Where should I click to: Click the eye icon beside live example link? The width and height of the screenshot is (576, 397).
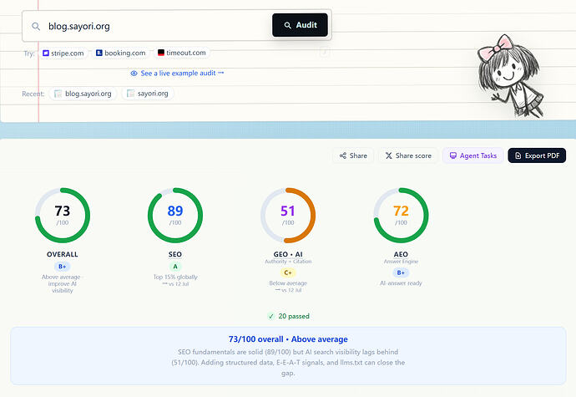click(x=134, y=74)
